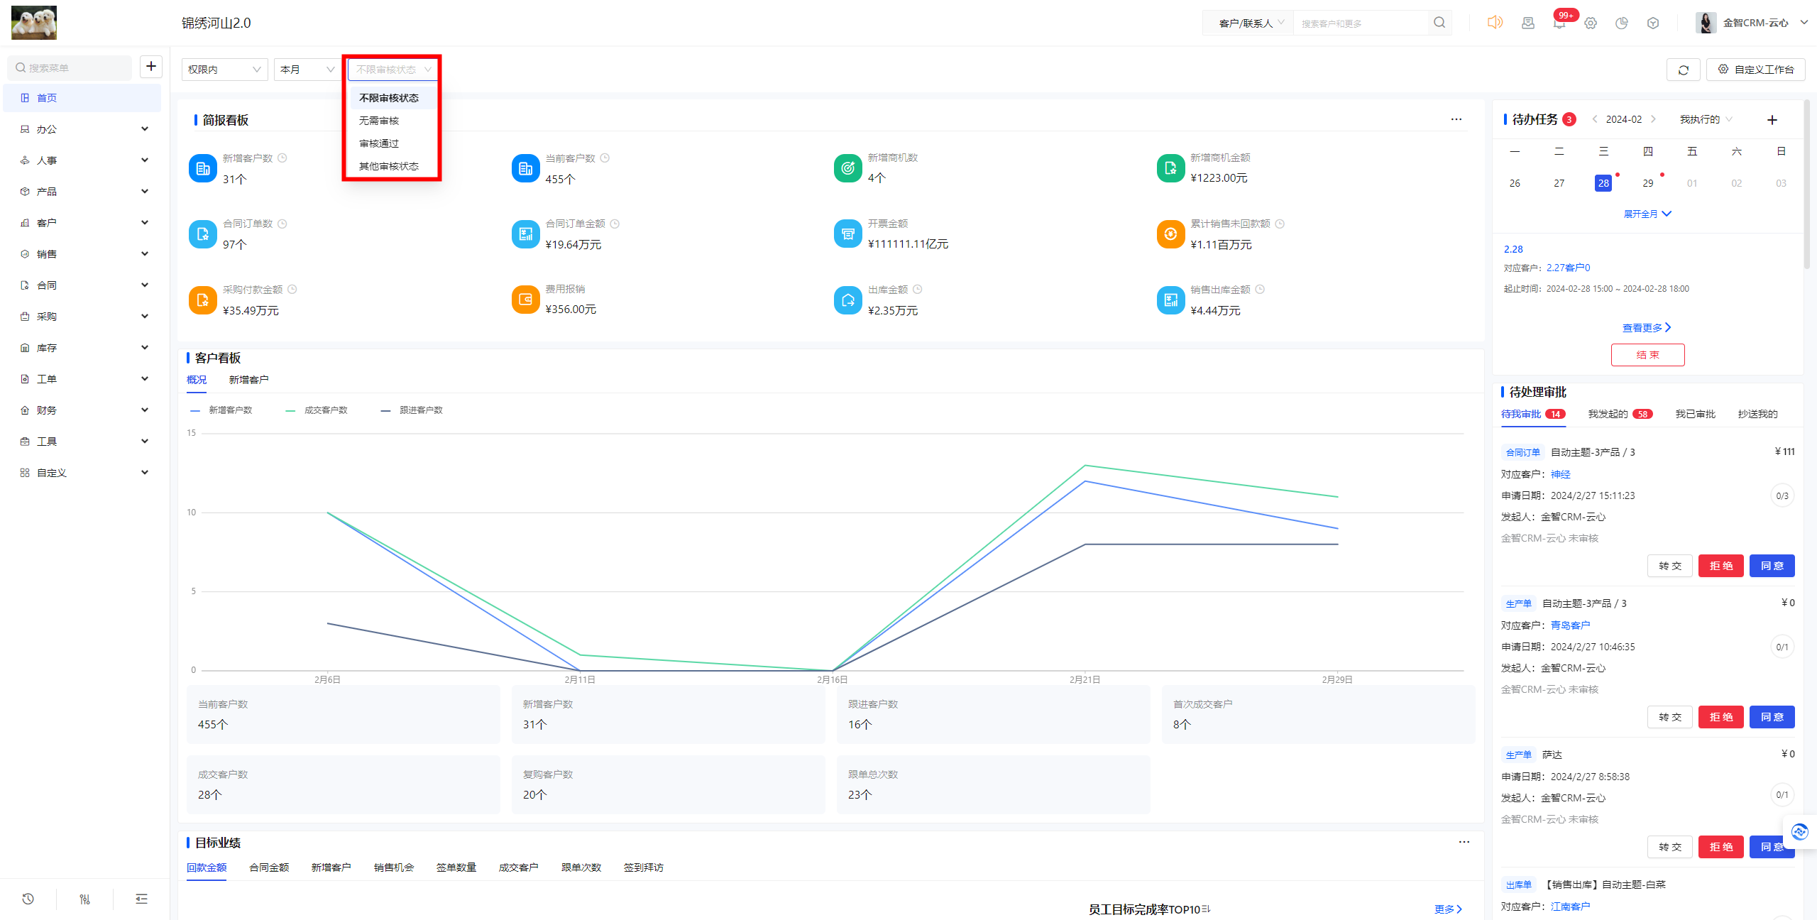
Task: Click the 新增客户数 blue icon
Action: (x=203, y=168)
